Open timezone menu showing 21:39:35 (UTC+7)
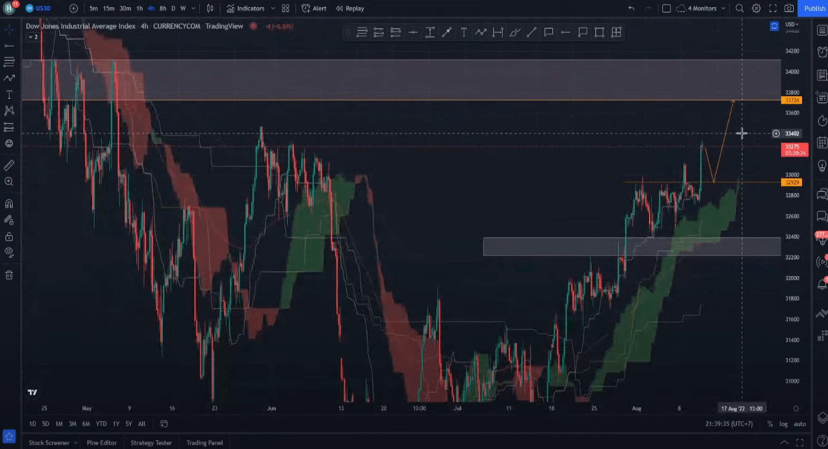 pos(729,424)
